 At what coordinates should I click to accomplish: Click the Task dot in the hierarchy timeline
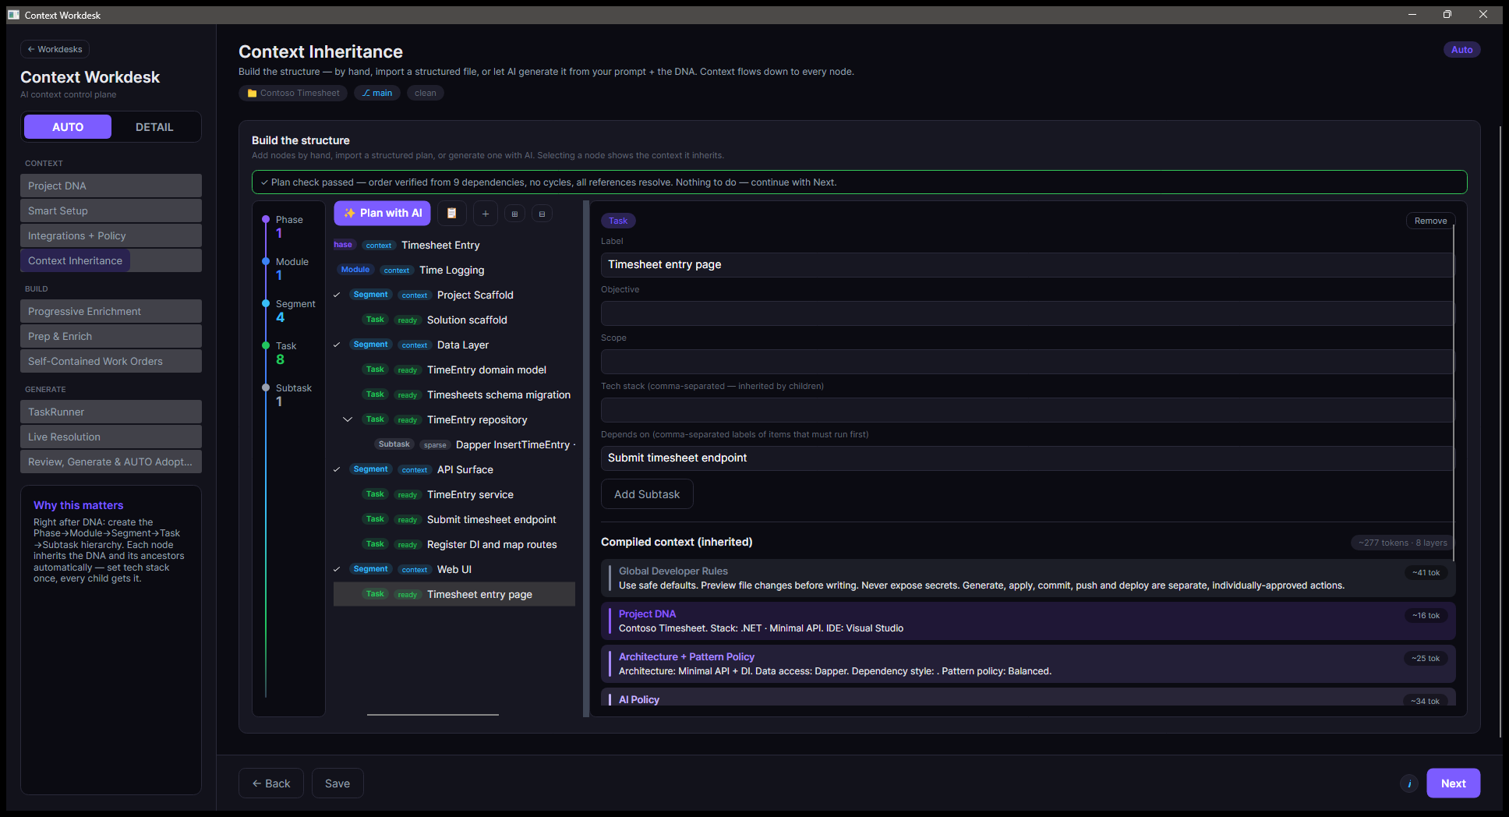pyautogui.click(x=266, y=345)
